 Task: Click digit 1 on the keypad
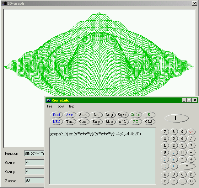(165, 145)
